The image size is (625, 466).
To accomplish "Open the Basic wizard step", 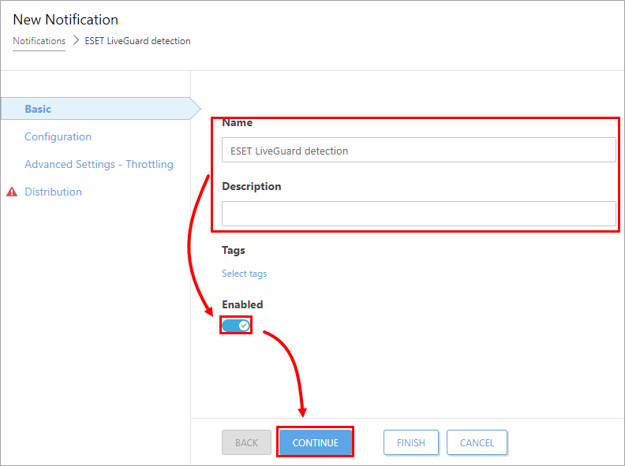I will click(38, 109).
